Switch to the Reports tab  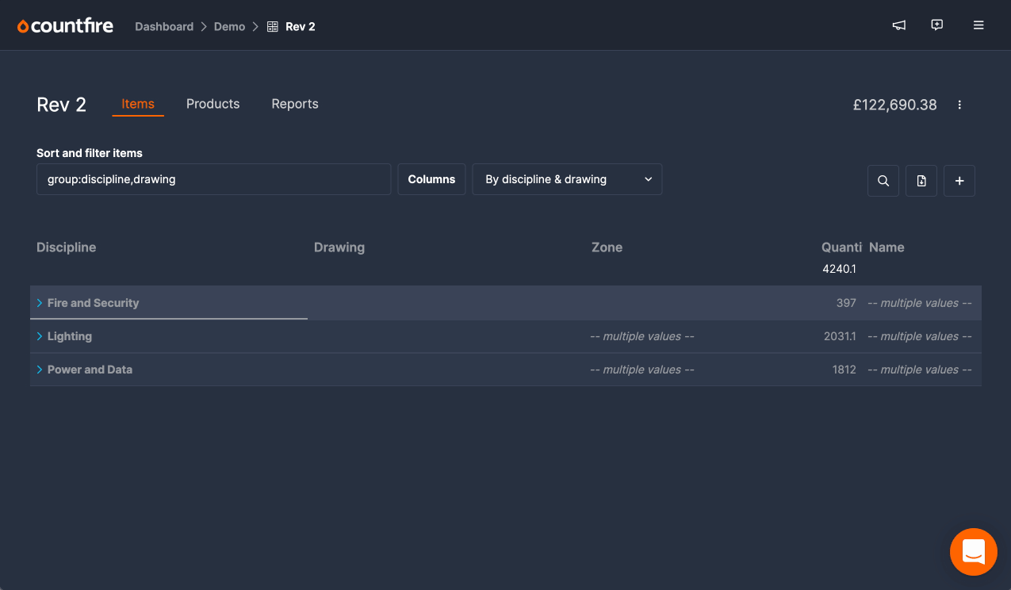tap(294, 103)
